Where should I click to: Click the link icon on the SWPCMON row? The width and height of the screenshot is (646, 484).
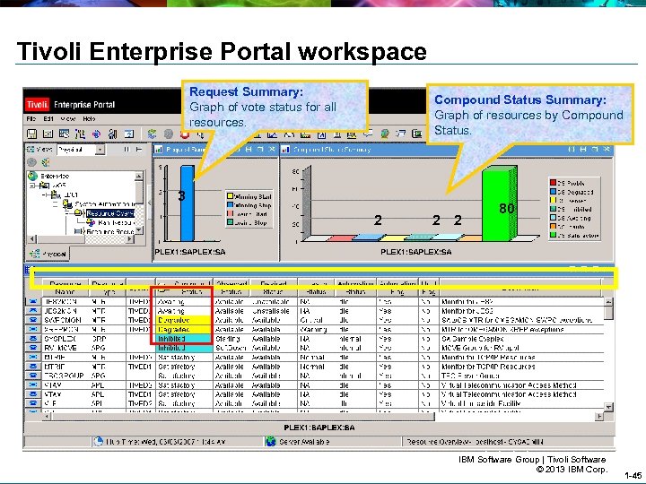click(33, 320)
